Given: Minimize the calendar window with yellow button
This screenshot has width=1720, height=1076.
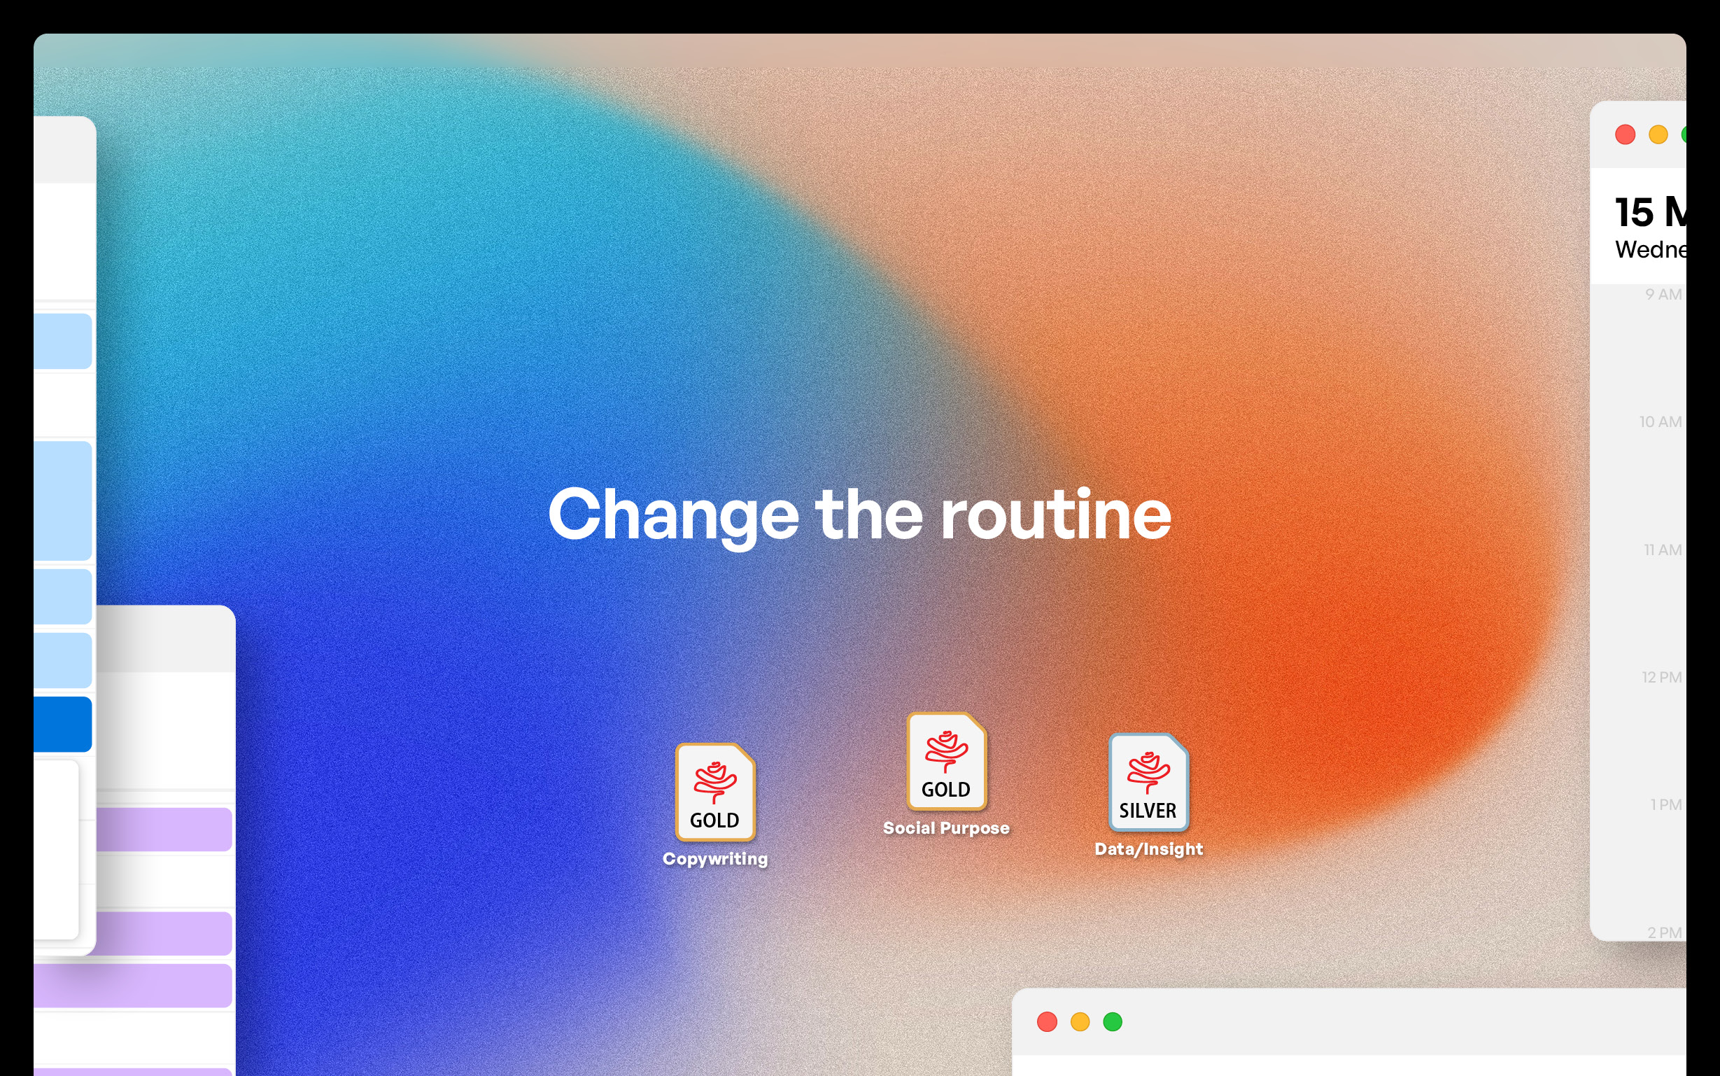Looking at the screenshot, I should tap(1658, 134).
